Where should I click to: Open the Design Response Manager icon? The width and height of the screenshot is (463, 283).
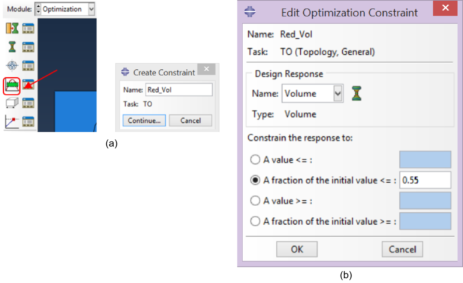point(28,47)
